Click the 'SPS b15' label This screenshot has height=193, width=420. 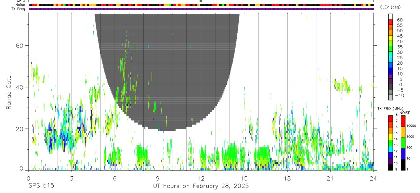(x=41, y=186)
